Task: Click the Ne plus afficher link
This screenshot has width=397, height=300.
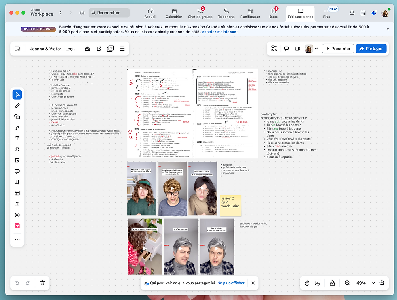Action: [x=231, y=283]
